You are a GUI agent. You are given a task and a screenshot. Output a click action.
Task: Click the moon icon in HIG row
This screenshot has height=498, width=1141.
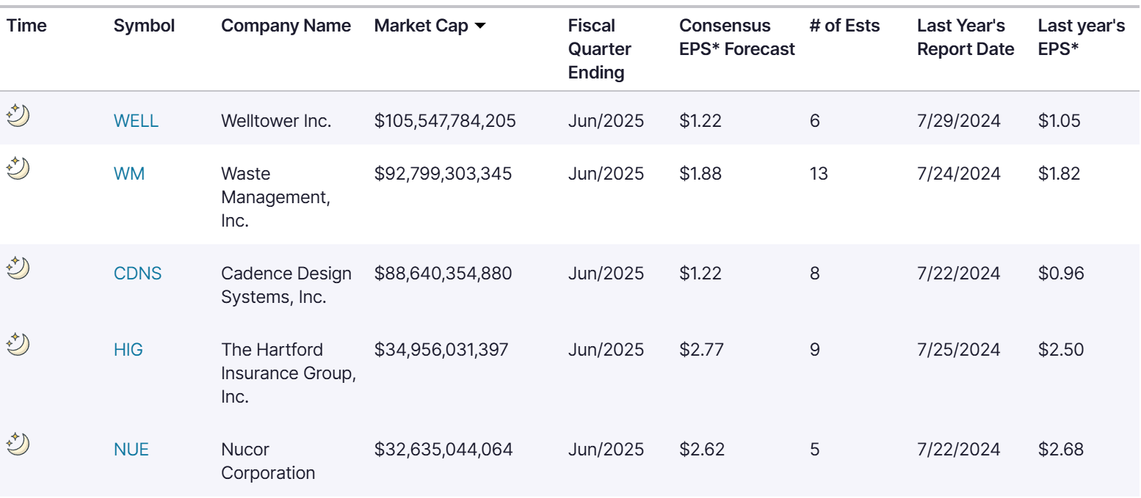[x=18, y=344]
